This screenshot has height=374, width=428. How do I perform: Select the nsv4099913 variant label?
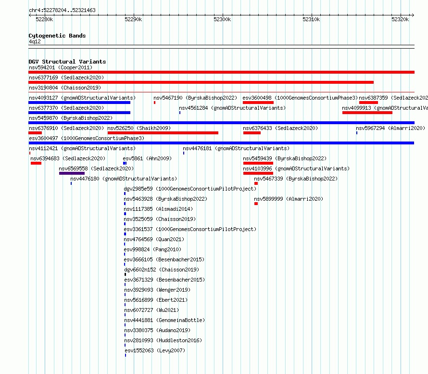tap(385, 108)
